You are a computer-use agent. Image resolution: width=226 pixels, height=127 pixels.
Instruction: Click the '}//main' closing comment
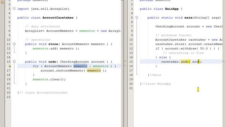(x=154, y=75)
